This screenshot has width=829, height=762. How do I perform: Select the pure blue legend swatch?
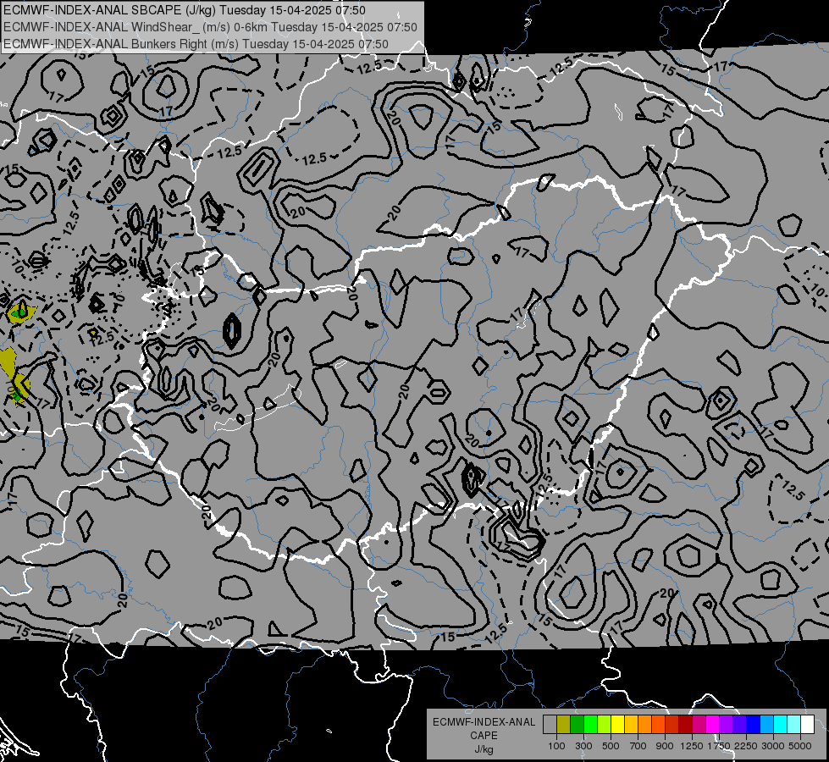click(x=754, y=725)
